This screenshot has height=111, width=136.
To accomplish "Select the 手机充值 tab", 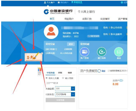I will click(x=51, y=73).
